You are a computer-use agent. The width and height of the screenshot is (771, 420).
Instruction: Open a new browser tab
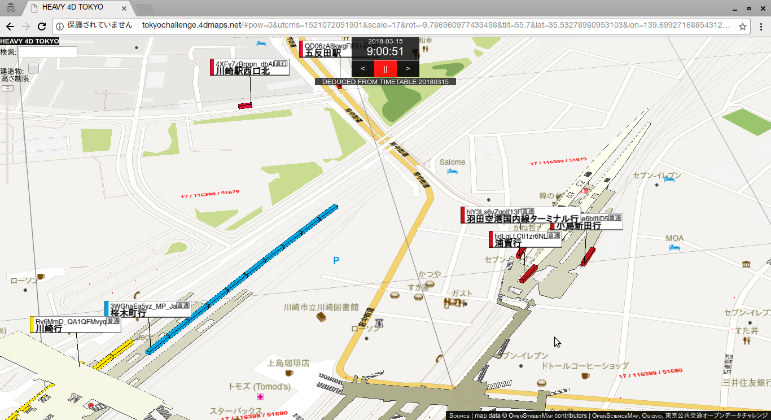[x=145, y=9]
